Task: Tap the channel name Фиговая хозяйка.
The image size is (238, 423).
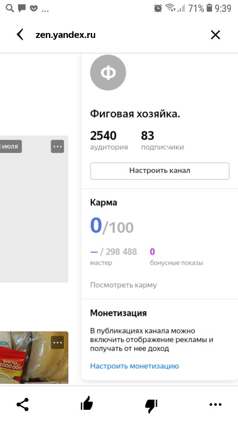Action: tap(135, 114)
